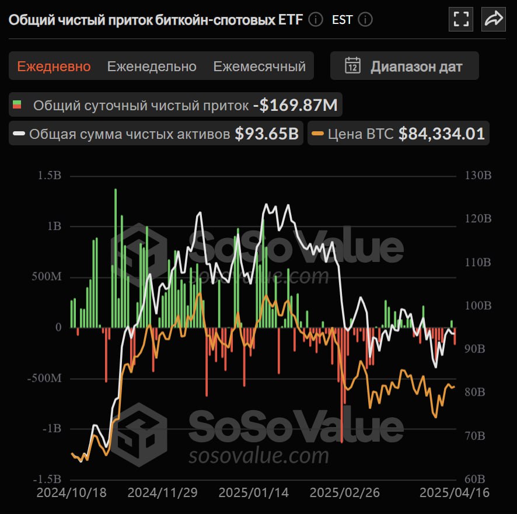Click the calendar icon in date range
Image resolution: width=517 pixels, height=514 pixels.
[352, 65]
